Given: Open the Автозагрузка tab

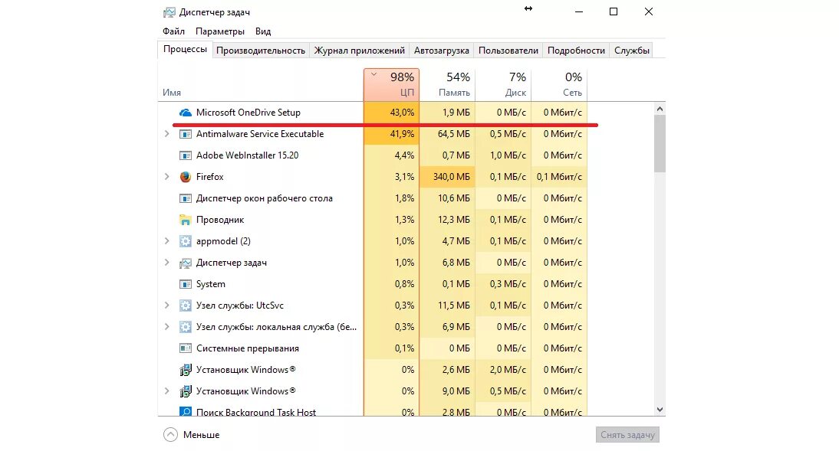Looking at the screenshot, I should [441, 51].
